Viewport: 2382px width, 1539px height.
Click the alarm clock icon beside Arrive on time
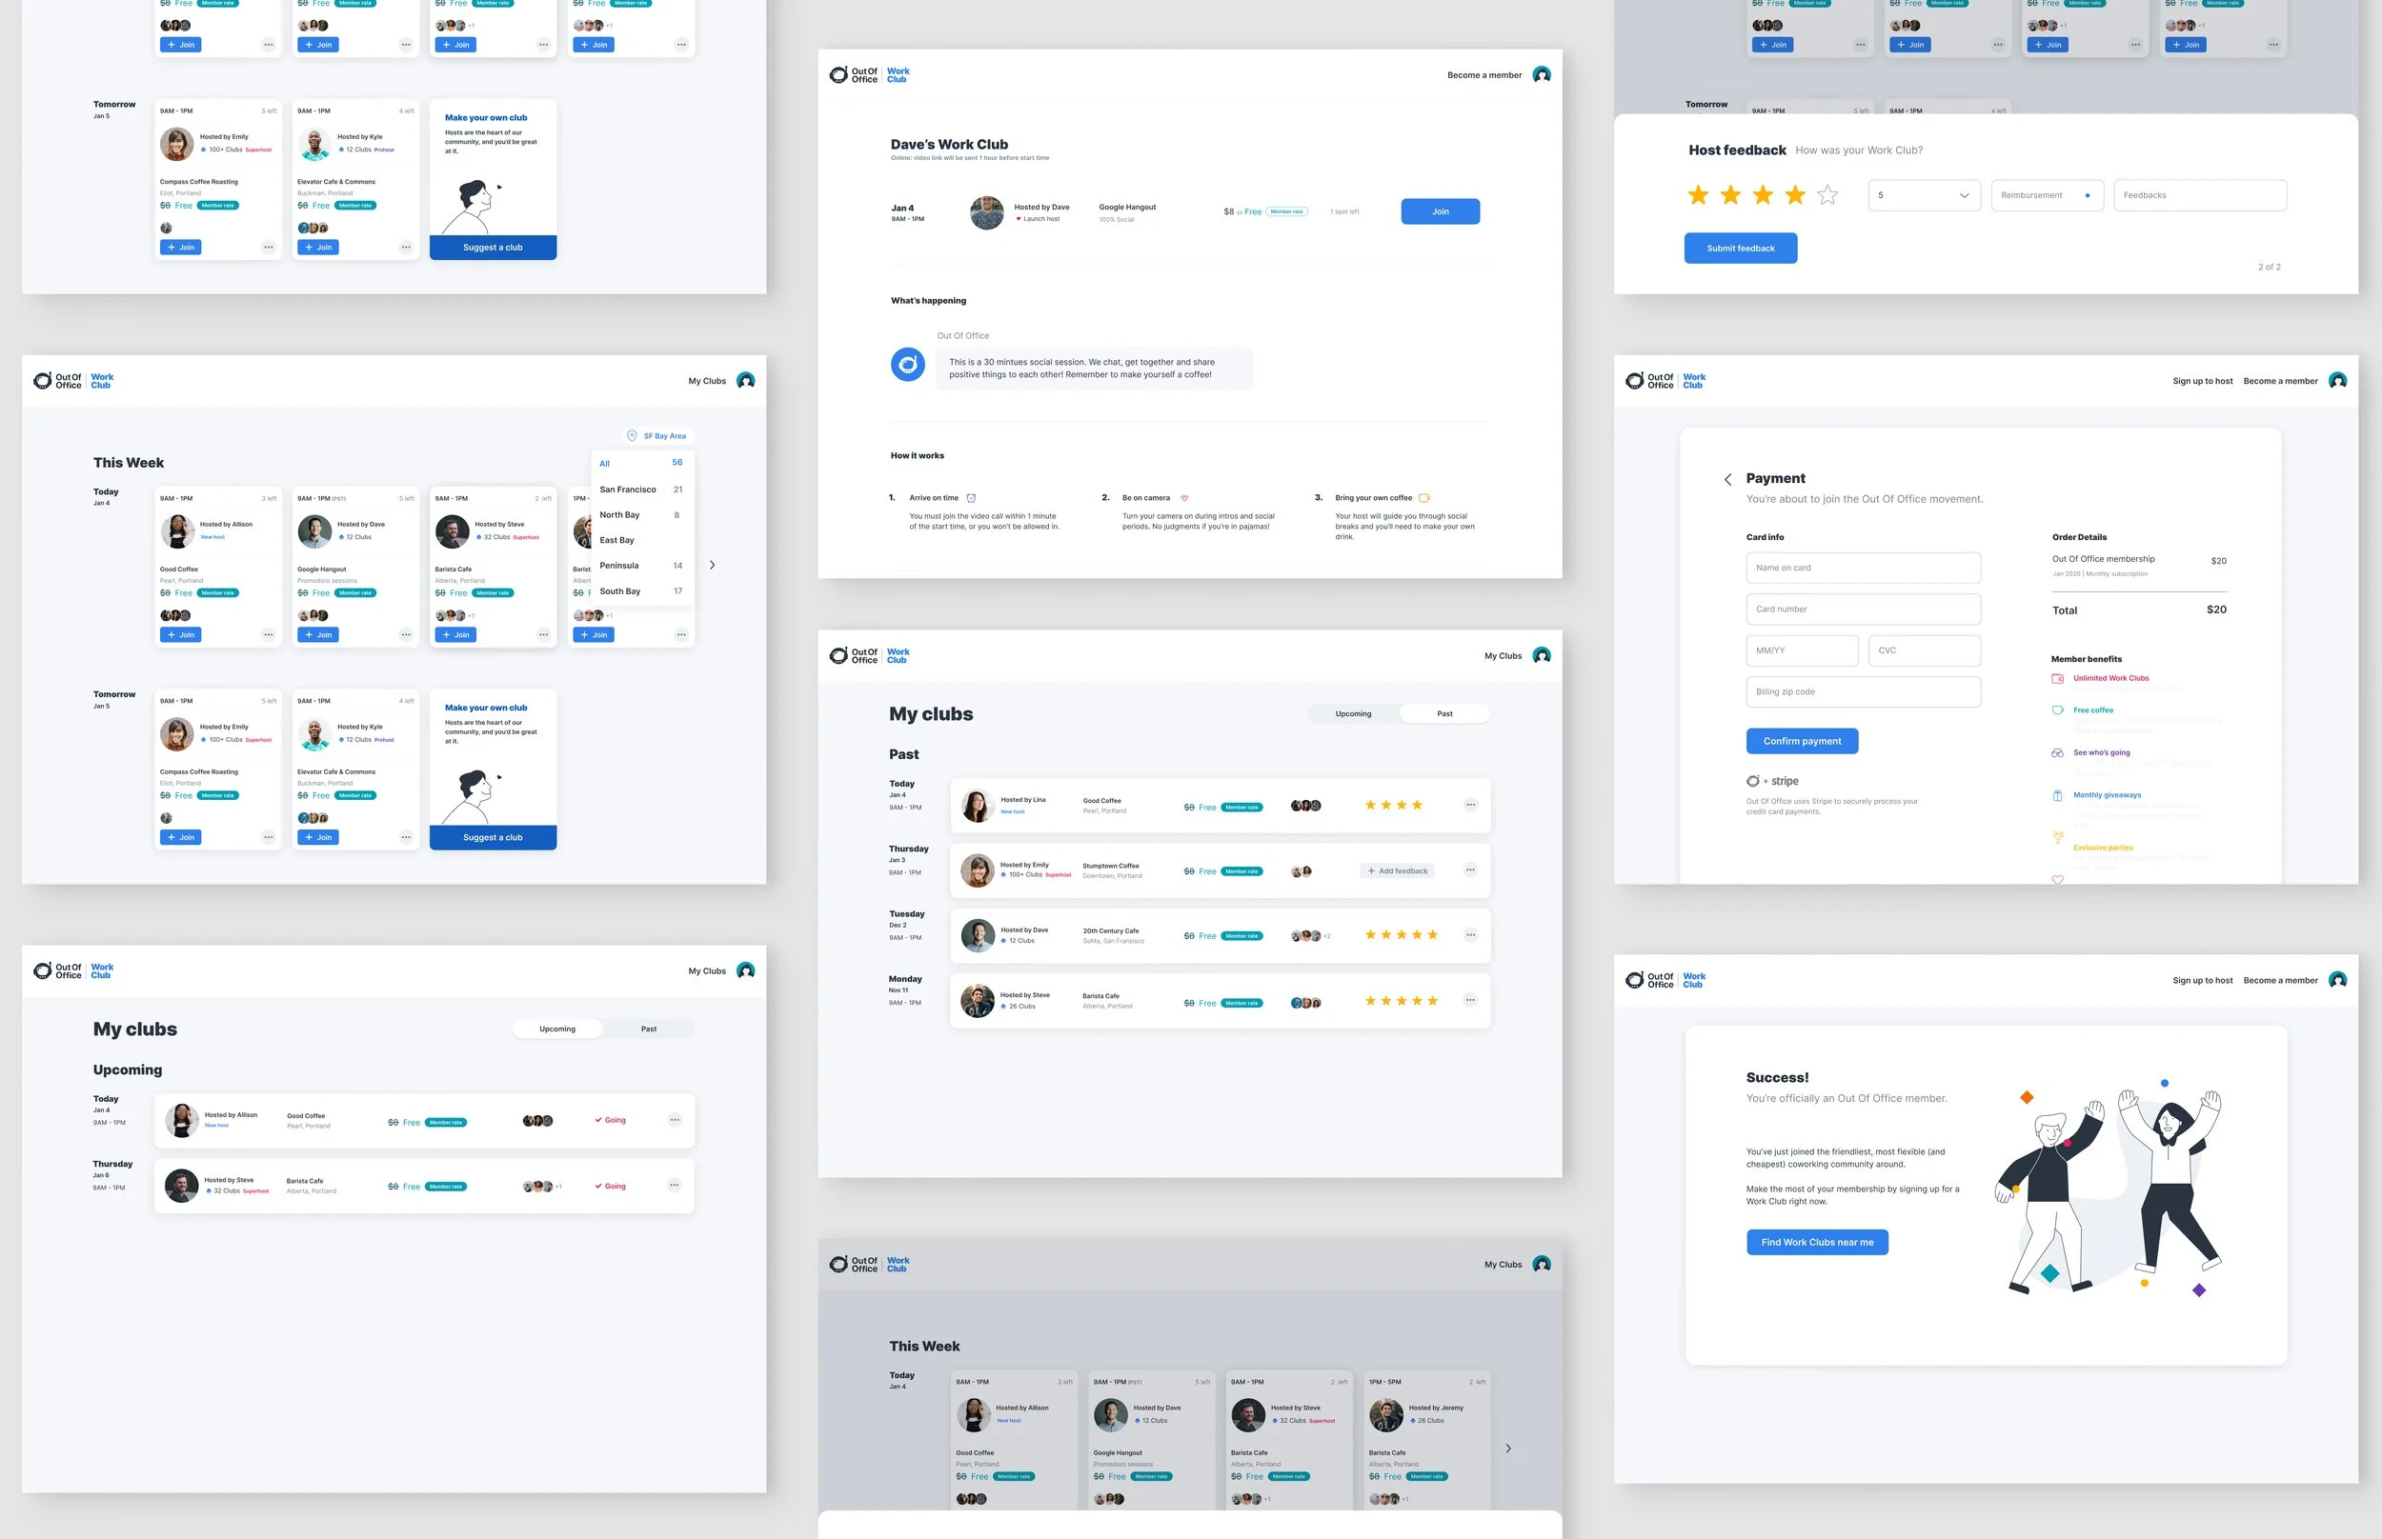click(x=971, y=498)
